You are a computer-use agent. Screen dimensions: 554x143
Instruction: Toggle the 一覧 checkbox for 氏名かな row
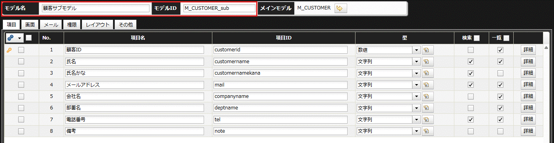[501, 73]
